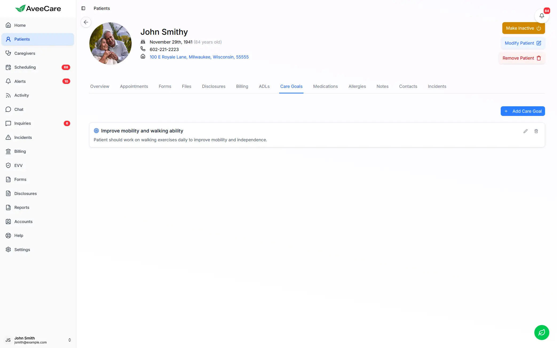Open notifications bell with 84 badge
557x348 pixels.
542,16
